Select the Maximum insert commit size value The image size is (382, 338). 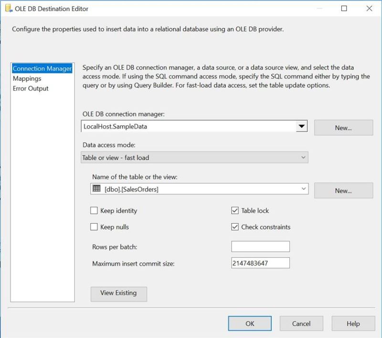(x=259, y=263)
